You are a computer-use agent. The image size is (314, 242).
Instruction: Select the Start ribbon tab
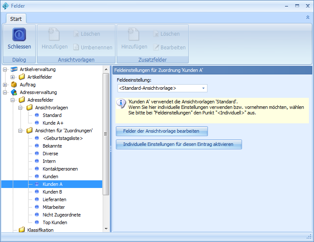tap(16, 19)
